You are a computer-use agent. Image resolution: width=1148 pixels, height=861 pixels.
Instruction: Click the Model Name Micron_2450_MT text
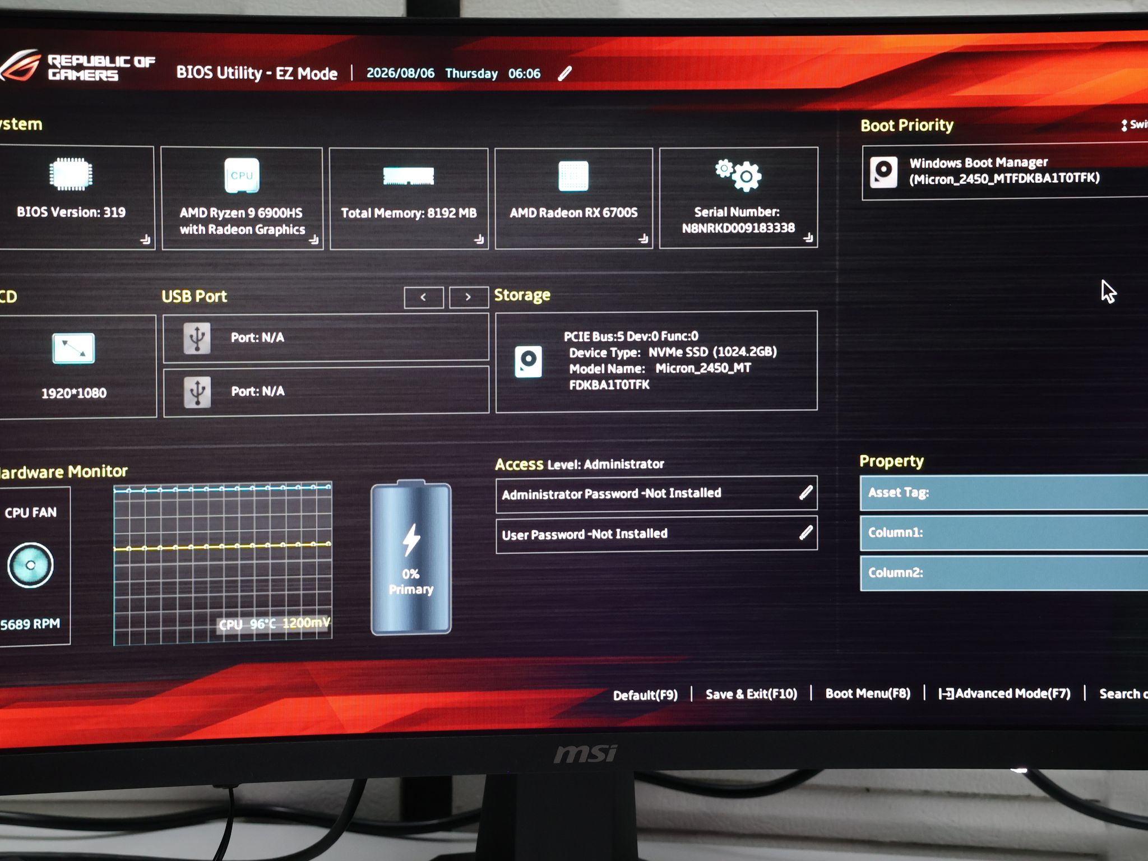660,369
